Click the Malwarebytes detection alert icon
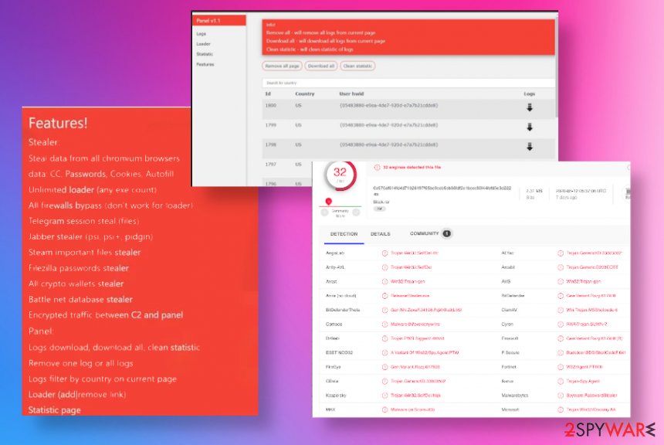This screenshot has height=445, width=664. click(561, 396)
